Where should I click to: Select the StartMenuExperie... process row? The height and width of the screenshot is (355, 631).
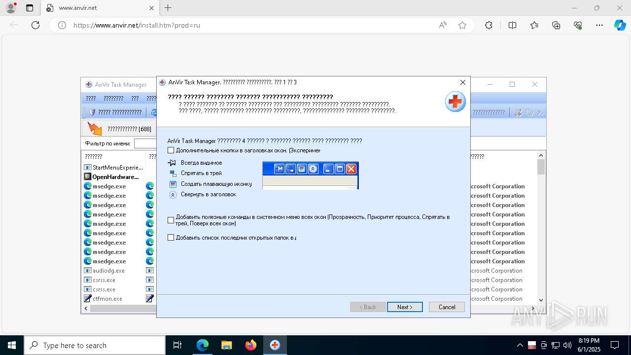tap(118, 168)
